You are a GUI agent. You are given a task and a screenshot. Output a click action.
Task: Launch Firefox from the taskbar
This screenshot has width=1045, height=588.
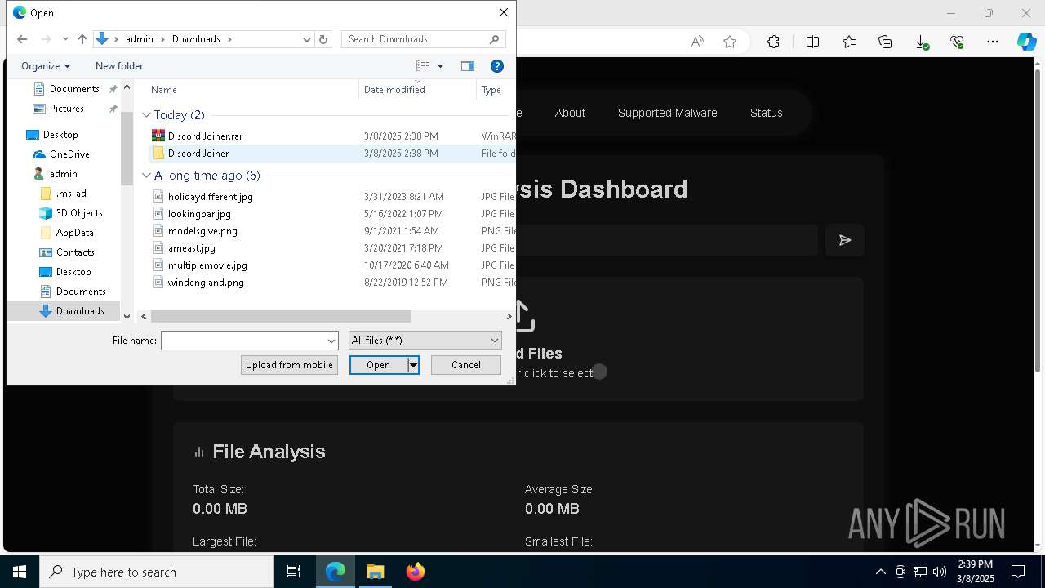415,572
